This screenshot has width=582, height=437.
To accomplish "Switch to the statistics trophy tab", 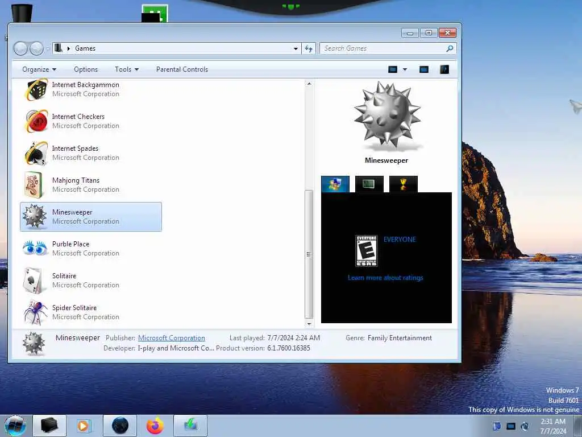I will [404, 184].
